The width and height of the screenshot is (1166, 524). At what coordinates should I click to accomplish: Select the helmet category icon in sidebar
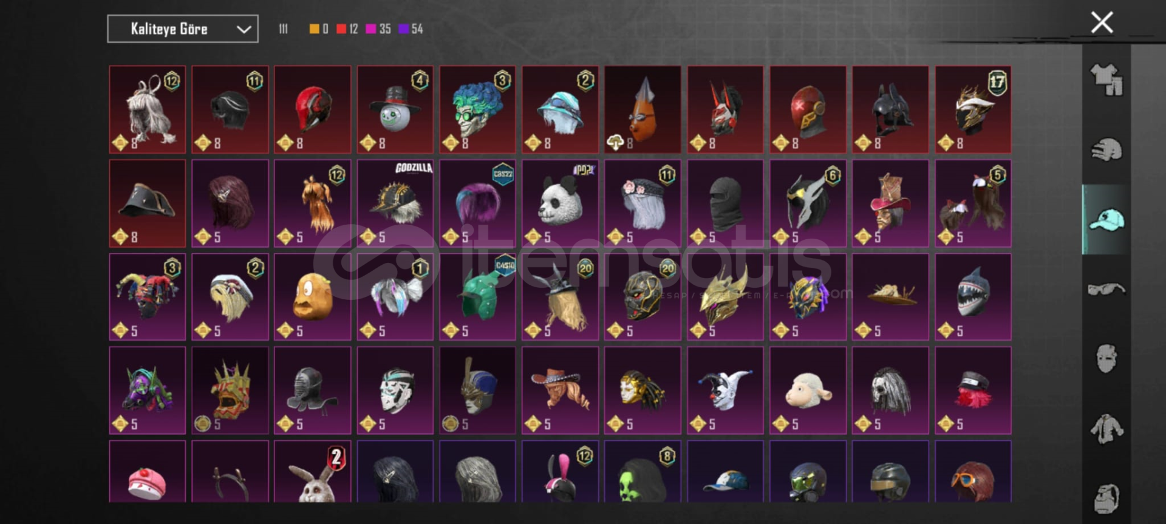click(1106, 149)
